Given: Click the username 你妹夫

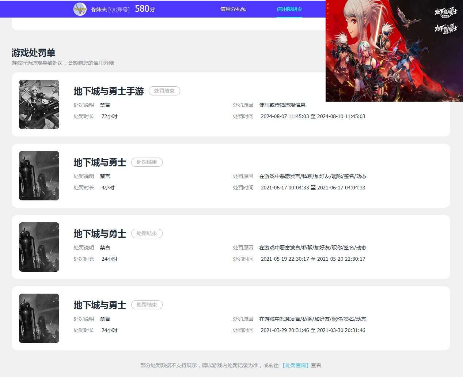Looking at the screenshot, I should click(x=99, y=10).
